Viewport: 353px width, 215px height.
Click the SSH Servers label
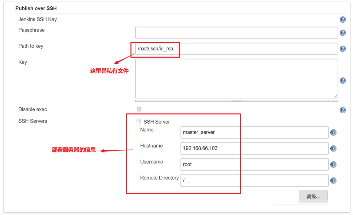33,121
